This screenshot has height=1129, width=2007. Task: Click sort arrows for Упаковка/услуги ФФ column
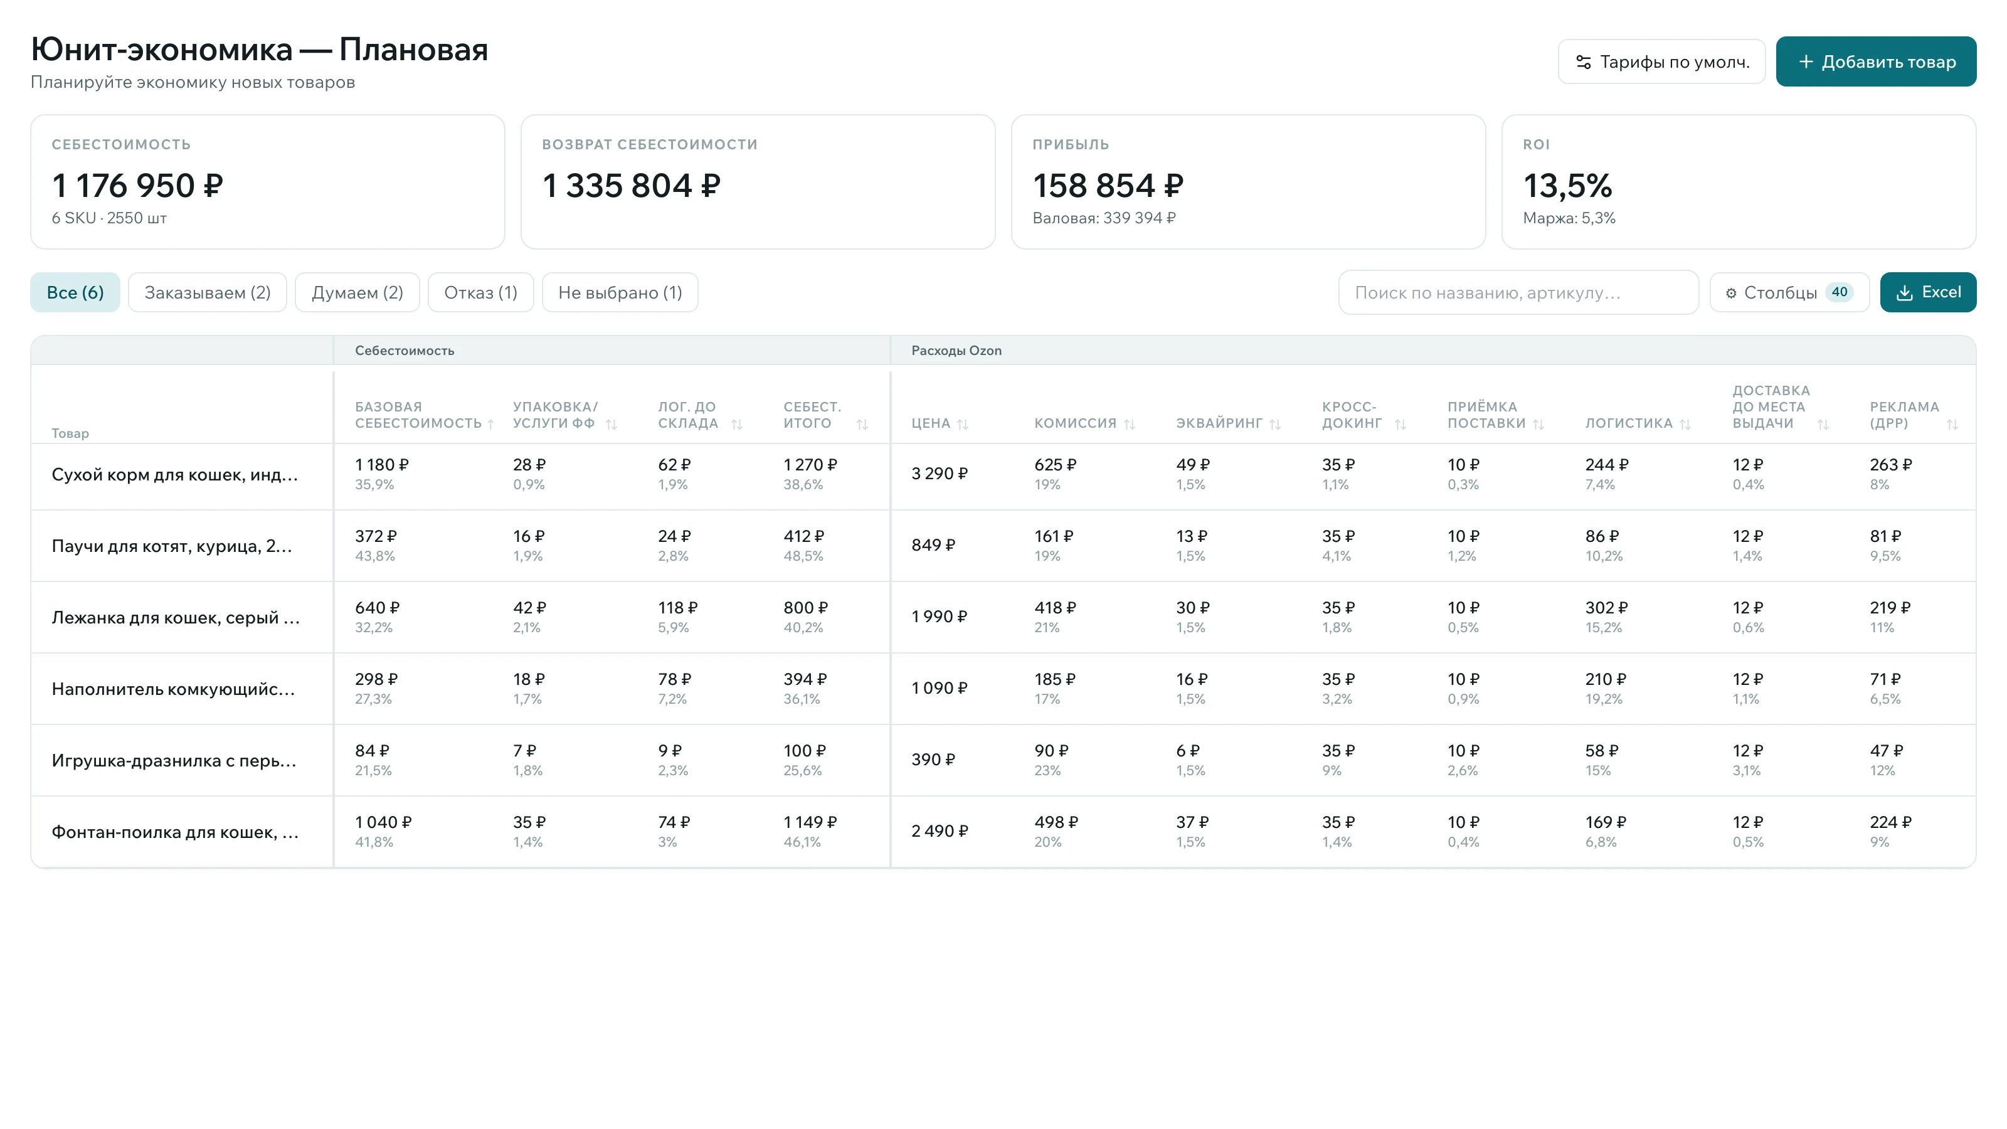pos(612,425)
